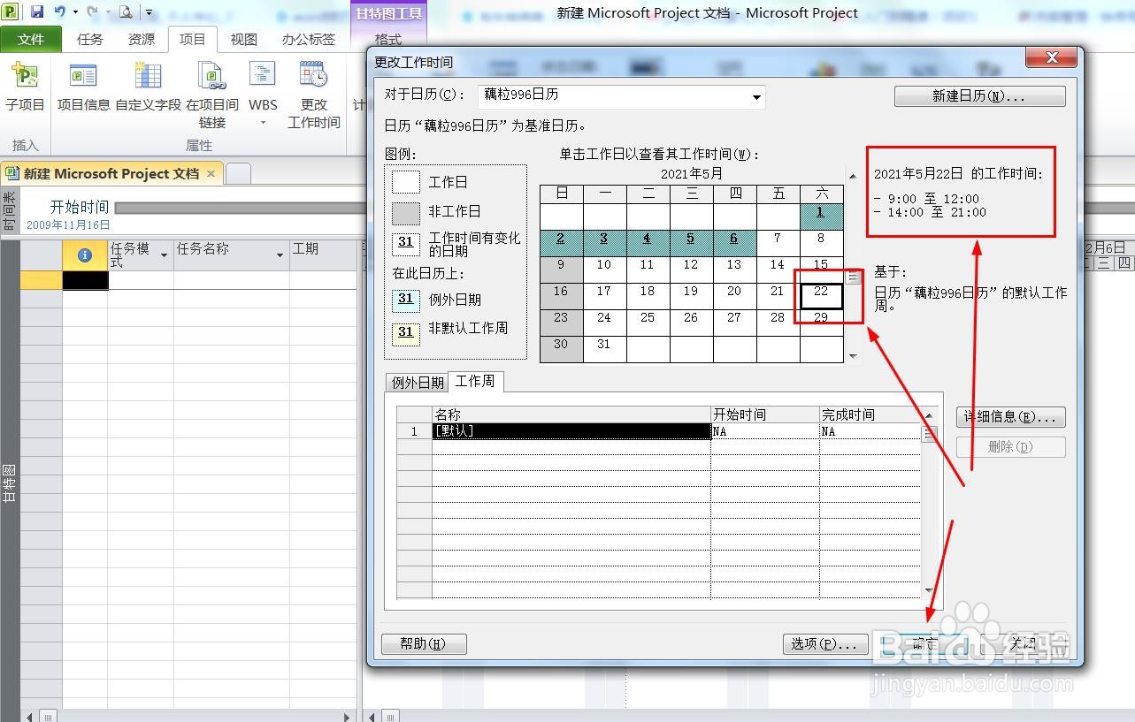Click the 非工作日 gray legend swatch
This screenshot has height=722, width=1135.
[406, 212]
